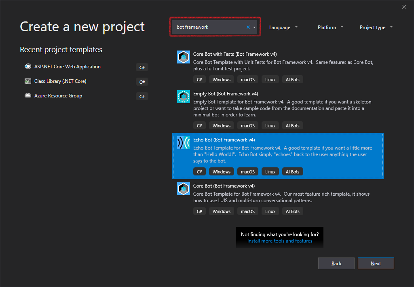Click 'Not finding what you're looking for?' text
Screen dimensions: 414x287
click(280, 234)
